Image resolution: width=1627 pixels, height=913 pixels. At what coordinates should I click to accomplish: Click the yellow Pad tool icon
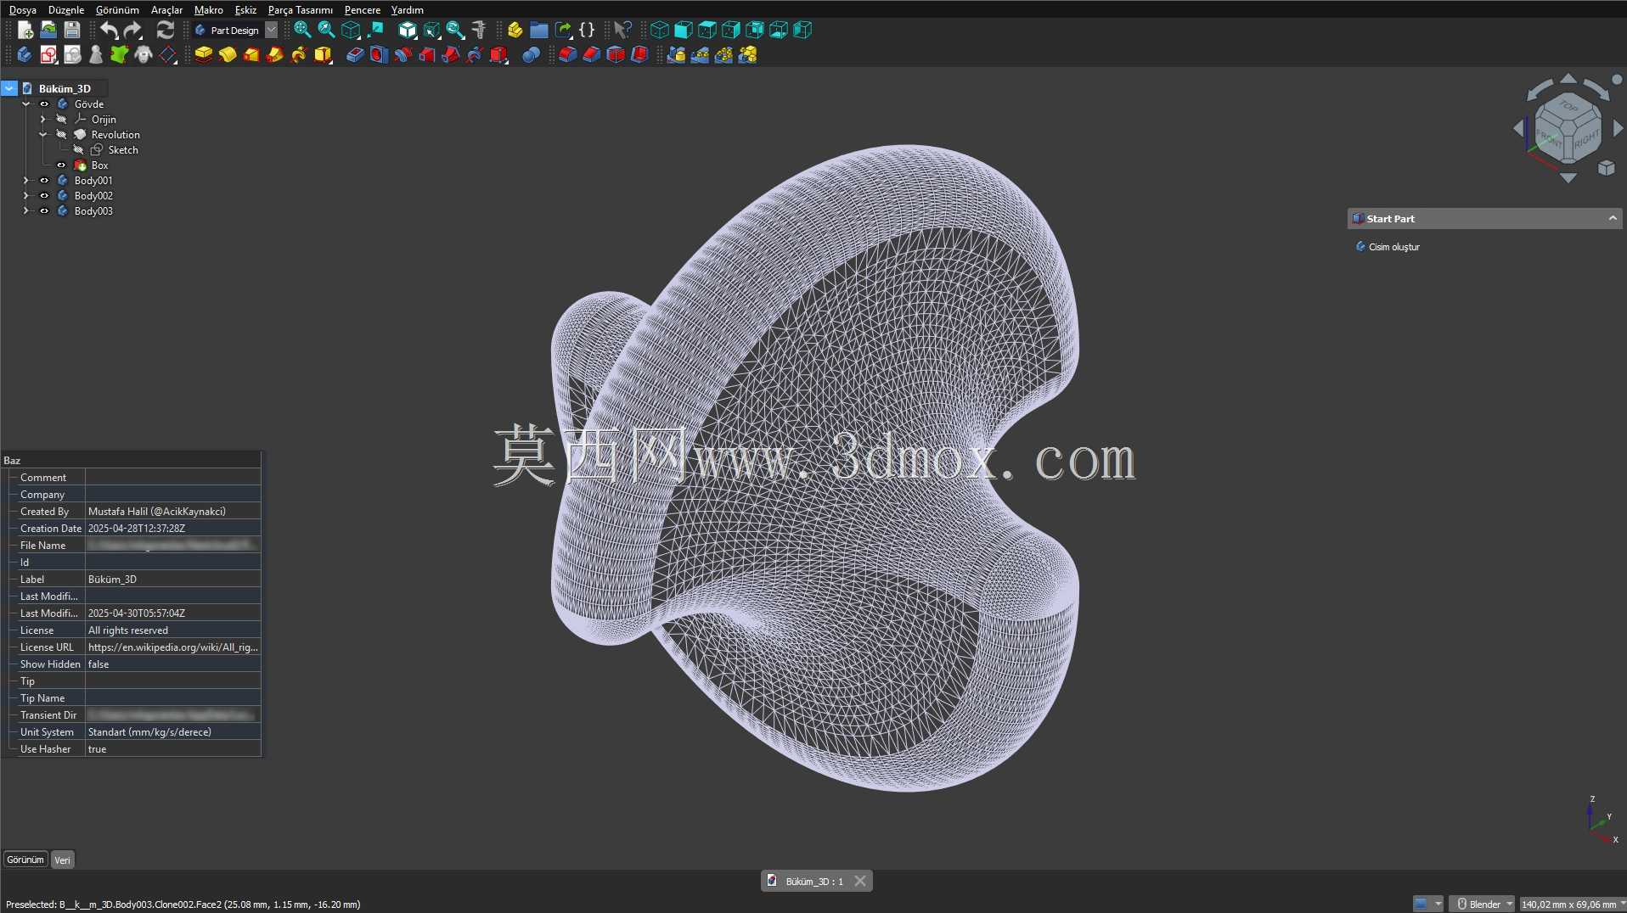[204, 55]
